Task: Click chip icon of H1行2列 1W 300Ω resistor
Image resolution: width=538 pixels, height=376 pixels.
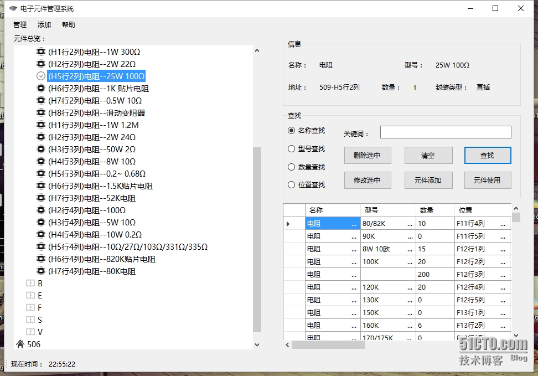Action: point(41,52)
